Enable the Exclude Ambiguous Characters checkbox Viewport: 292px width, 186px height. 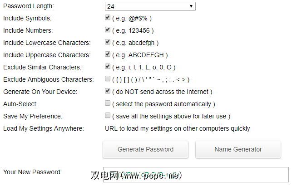(x=108, y=79)
